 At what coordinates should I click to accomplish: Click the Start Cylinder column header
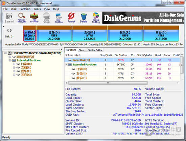click(145, 55)
